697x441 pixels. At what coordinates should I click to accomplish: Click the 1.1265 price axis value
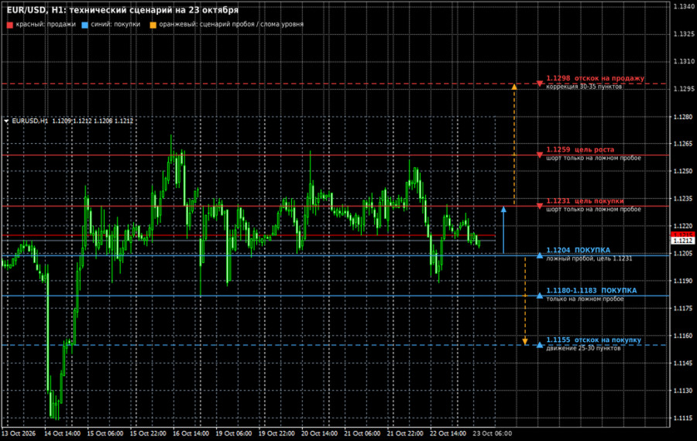[x=684, y=144]
